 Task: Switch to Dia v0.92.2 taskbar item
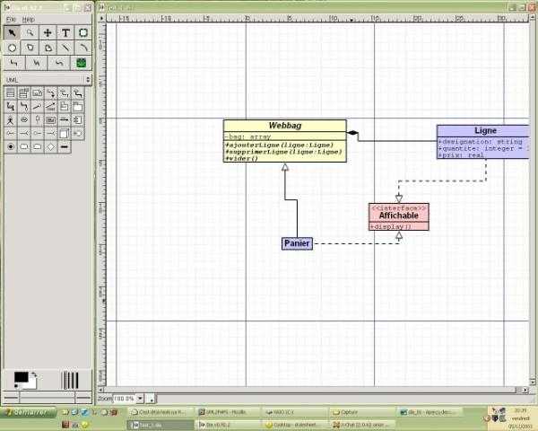tap(228, 425)
